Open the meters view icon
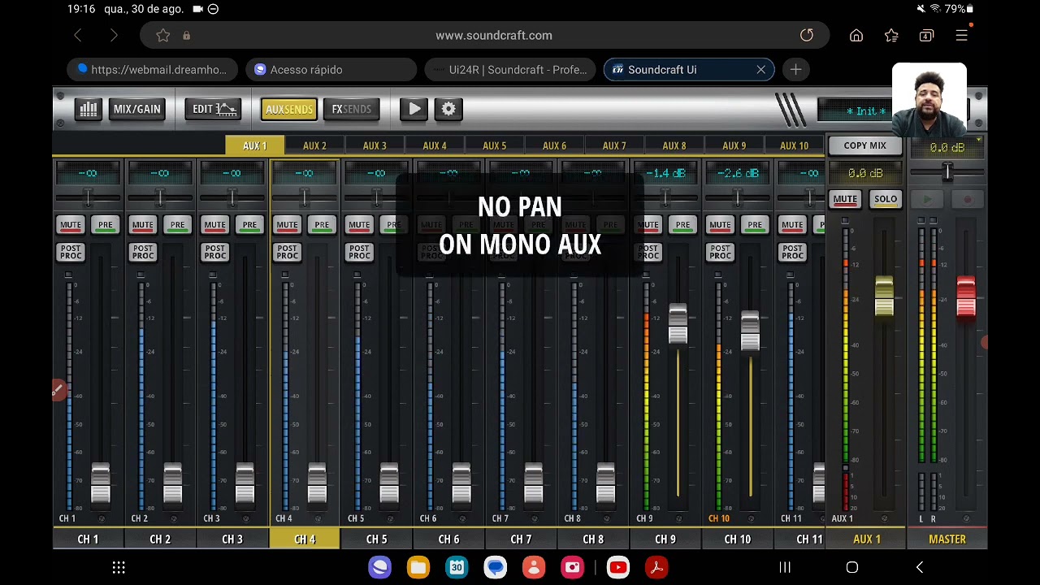This screenshot has height=585, width=1040. coord(88,109)
